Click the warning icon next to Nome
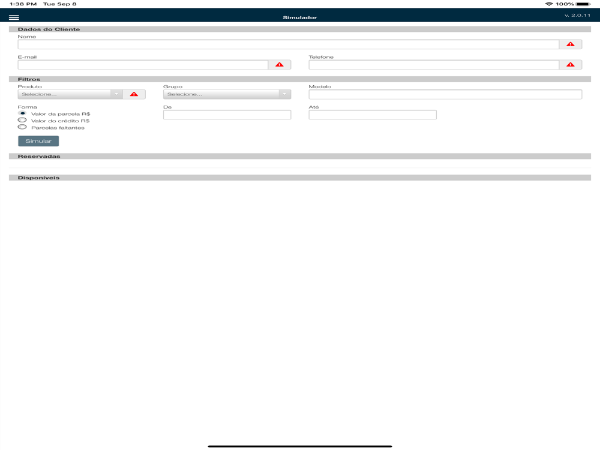 click(x=570, y=44)
